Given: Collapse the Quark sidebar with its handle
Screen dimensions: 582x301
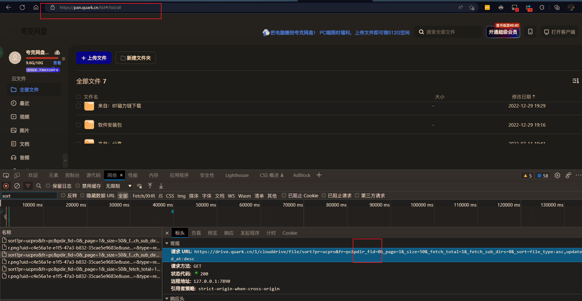Looking at the screenshot, I should coord(65,160).
